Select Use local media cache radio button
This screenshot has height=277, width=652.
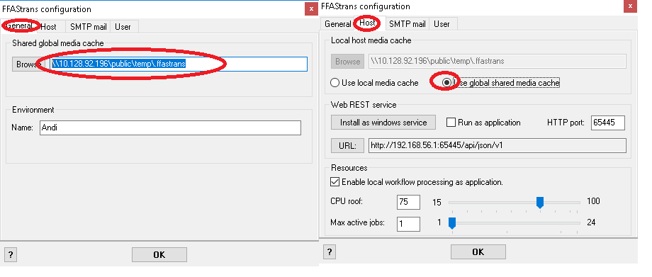point(374,83)
